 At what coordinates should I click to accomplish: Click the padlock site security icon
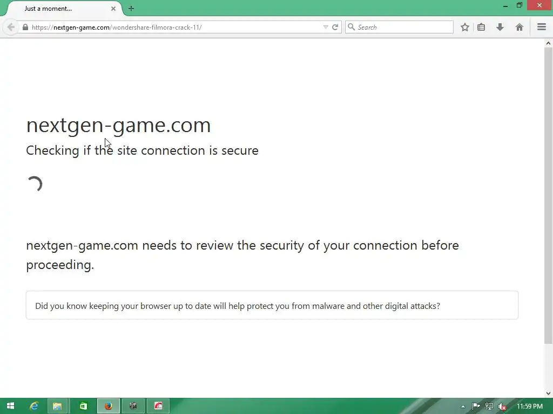point(25,27)
